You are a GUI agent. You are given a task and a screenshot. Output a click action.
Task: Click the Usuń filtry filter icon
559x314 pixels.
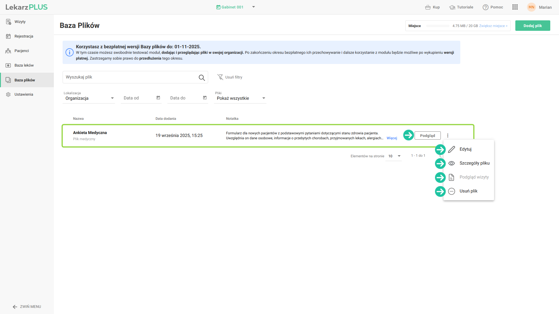(x=220, y=77)
